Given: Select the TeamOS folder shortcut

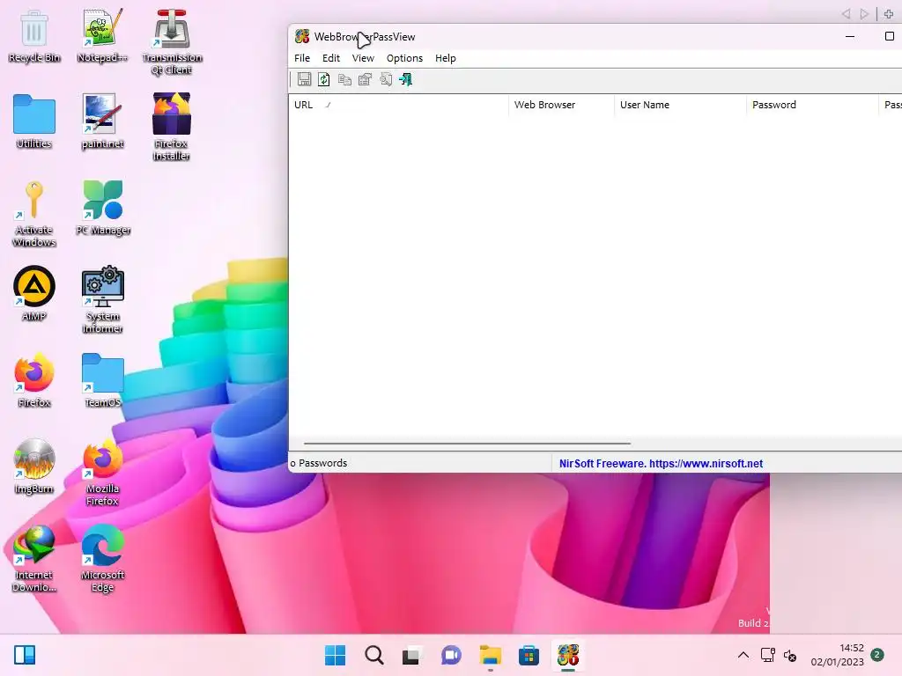Looking at the screenshot, I should pos(102,380).
